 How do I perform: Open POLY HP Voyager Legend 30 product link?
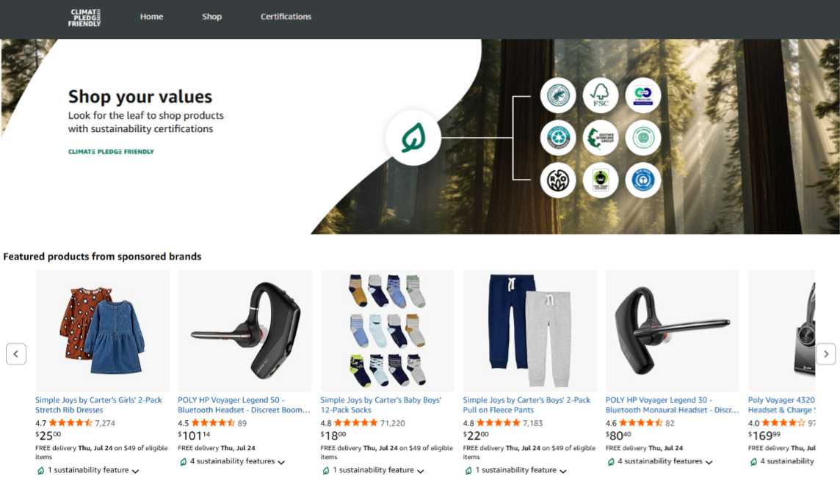[672, 405]
